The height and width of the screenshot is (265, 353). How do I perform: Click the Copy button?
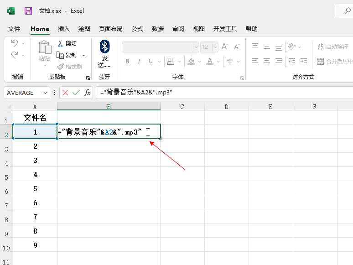click(67, 55)
